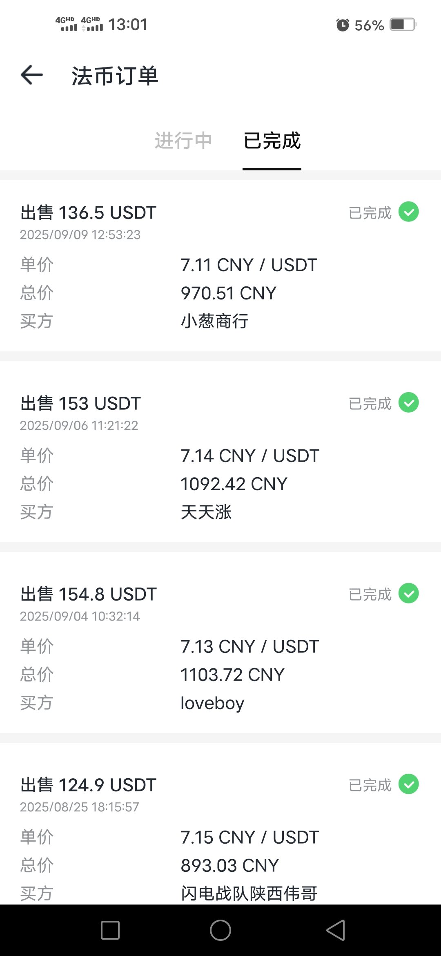Open the 出售 154.8 USDT order
The image size is (441, 956).
pos(89,594)
